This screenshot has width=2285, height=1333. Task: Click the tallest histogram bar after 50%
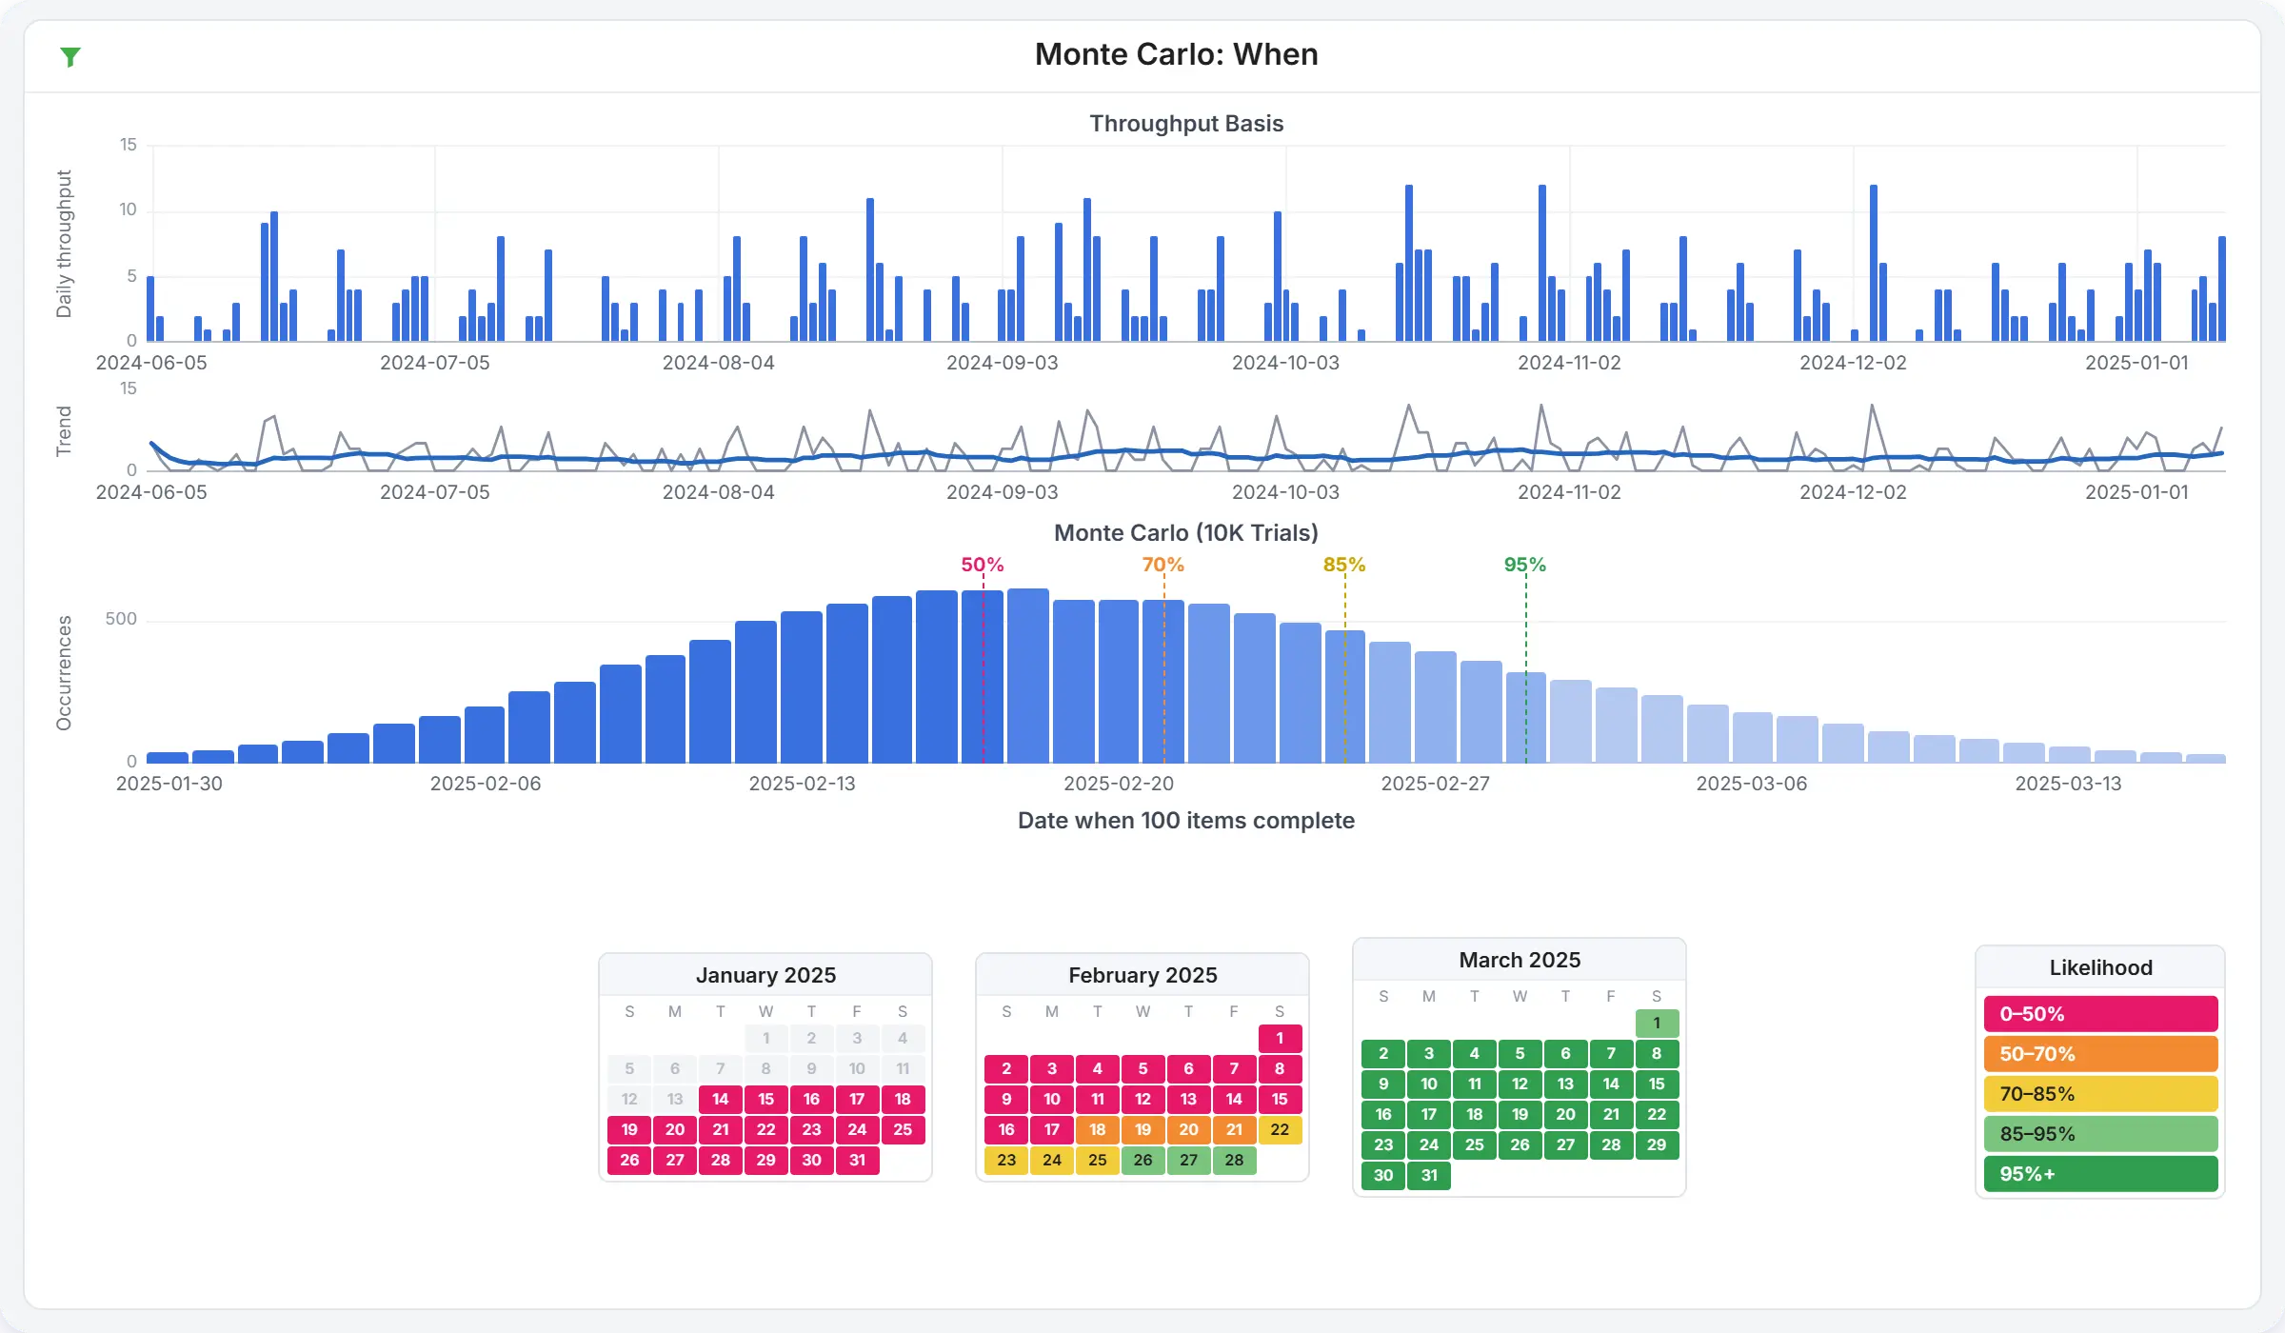(1028, 676)
